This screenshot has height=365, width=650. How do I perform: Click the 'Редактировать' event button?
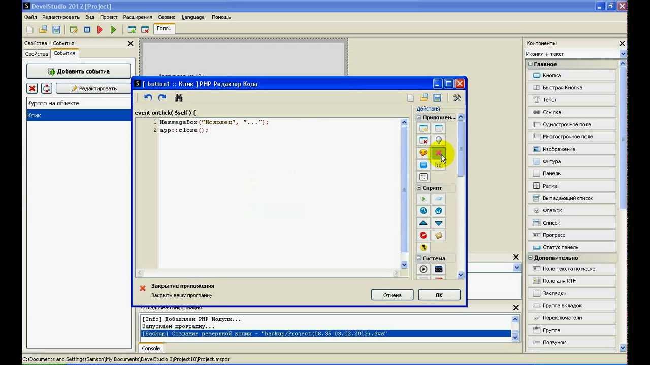93,88
